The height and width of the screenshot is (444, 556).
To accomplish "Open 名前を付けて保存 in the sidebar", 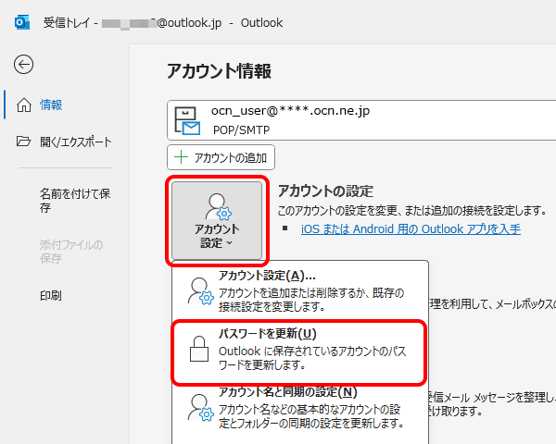I will tap(74, 201).
